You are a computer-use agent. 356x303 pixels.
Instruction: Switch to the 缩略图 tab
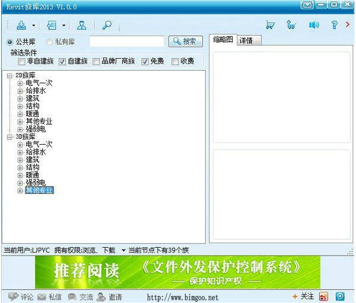[223, 40]
